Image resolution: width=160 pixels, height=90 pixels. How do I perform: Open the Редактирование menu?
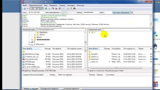tap(35, 5)
